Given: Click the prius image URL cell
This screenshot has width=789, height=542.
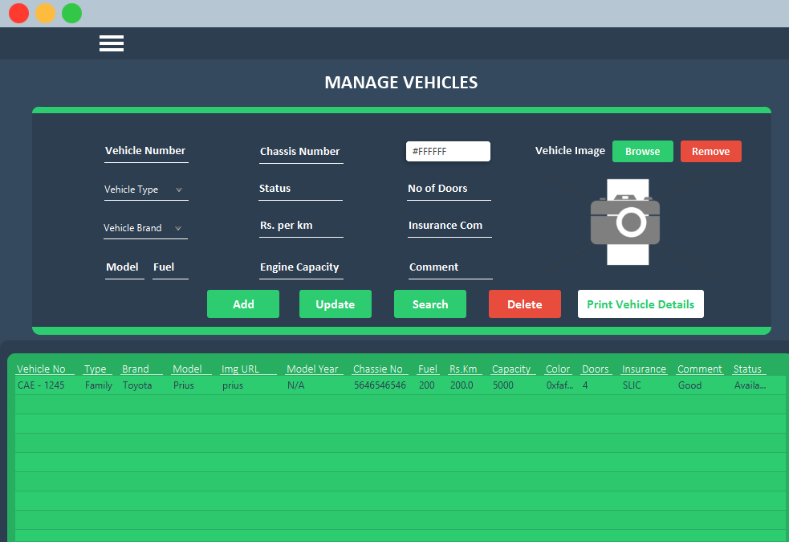Looking at the screenshot, I should tap(233, 385).
